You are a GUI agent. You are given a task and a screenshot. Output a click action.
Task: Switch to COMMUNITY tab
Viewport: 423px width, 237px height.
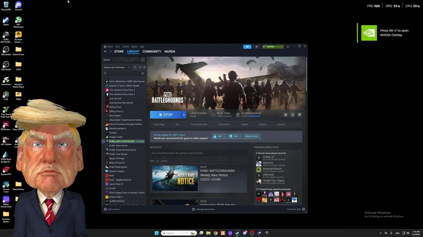pyautogui.click(x=152, y=51)
